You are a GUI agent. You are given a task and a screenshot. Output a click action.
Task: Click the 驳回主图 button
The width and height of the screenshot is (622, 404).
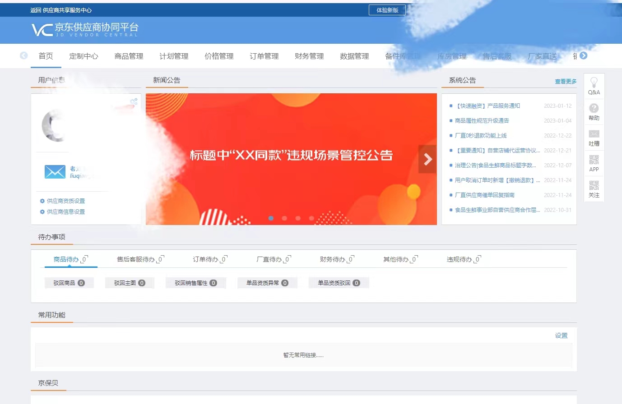[130, 283]
